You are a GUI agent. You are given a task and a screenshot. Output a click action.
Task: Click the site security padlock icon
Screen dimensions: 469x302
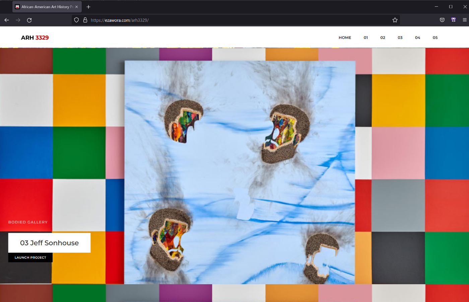pyautogui.click(x=85, y=20)
